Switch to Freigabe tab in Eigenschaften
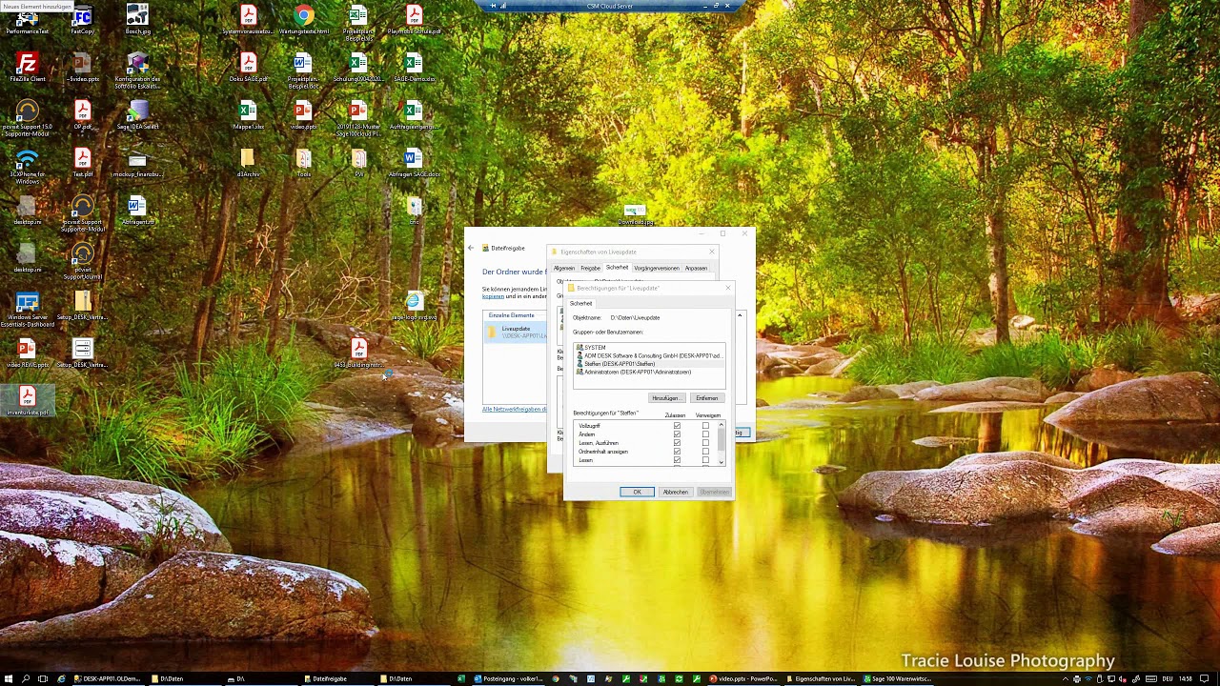Image resolution: width=1220 pixels, height=686 pixels. pos(591,268)
